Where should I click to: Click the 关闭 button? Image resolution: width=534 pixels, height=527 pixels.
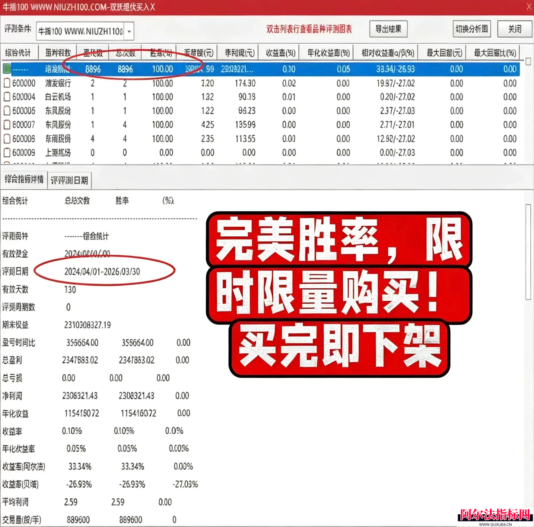click(x=515, y=29)
